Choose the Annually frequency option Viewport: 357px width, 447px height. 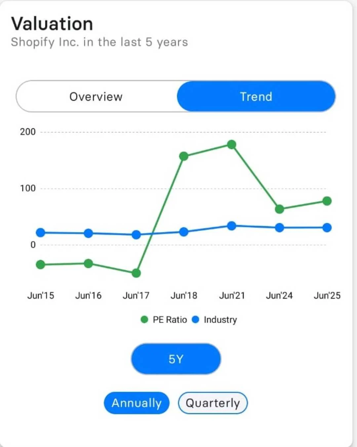click(137, 403)
